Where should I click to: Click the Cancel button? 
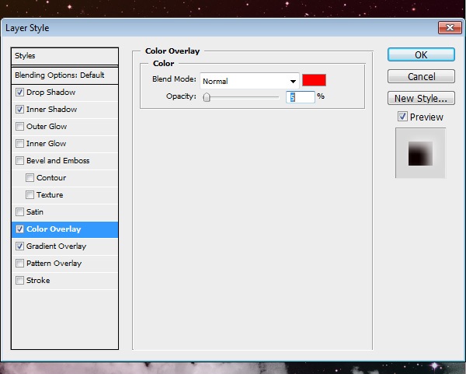point(421,76)
